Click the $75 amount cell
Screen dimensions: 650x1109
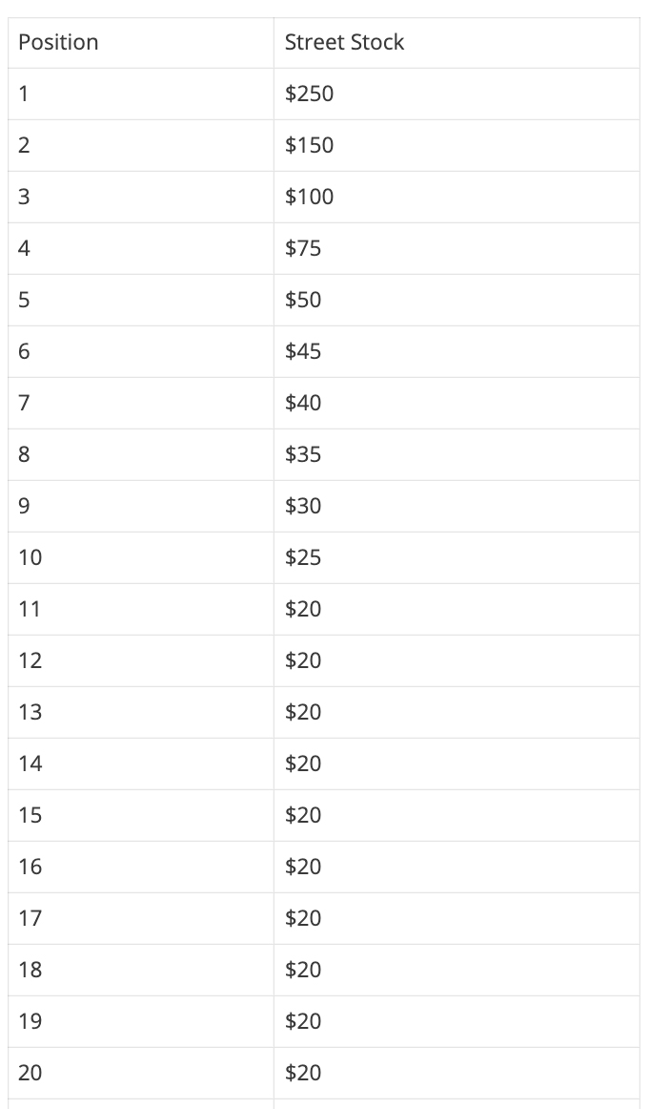pos(457,249)
